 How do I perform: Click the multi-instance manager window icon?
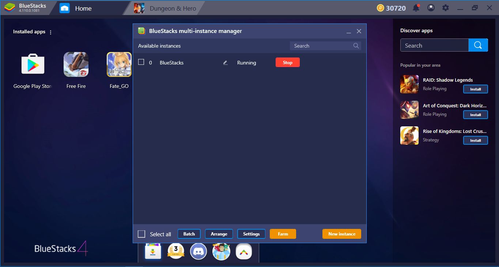141,31
